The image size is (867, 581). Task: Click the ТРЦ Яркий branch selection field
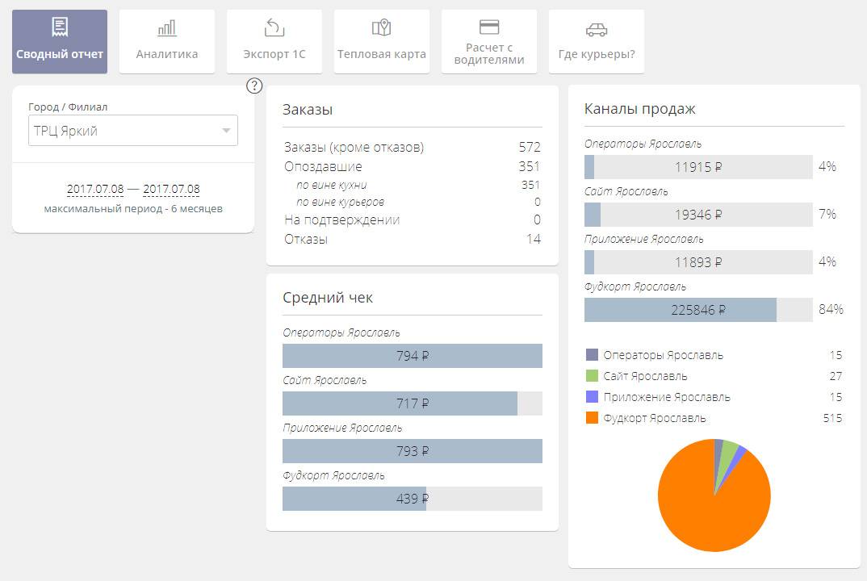pyautogui.click(x=133, y=131)
